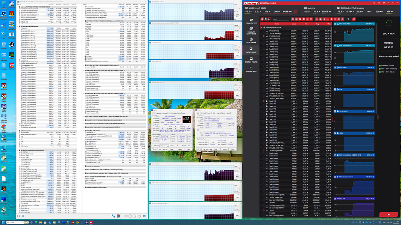Viewport: 401px width, 225px height.
Task: Click the blue color dot on CPU CCD1 graph header
Action: tap(373, 24)
